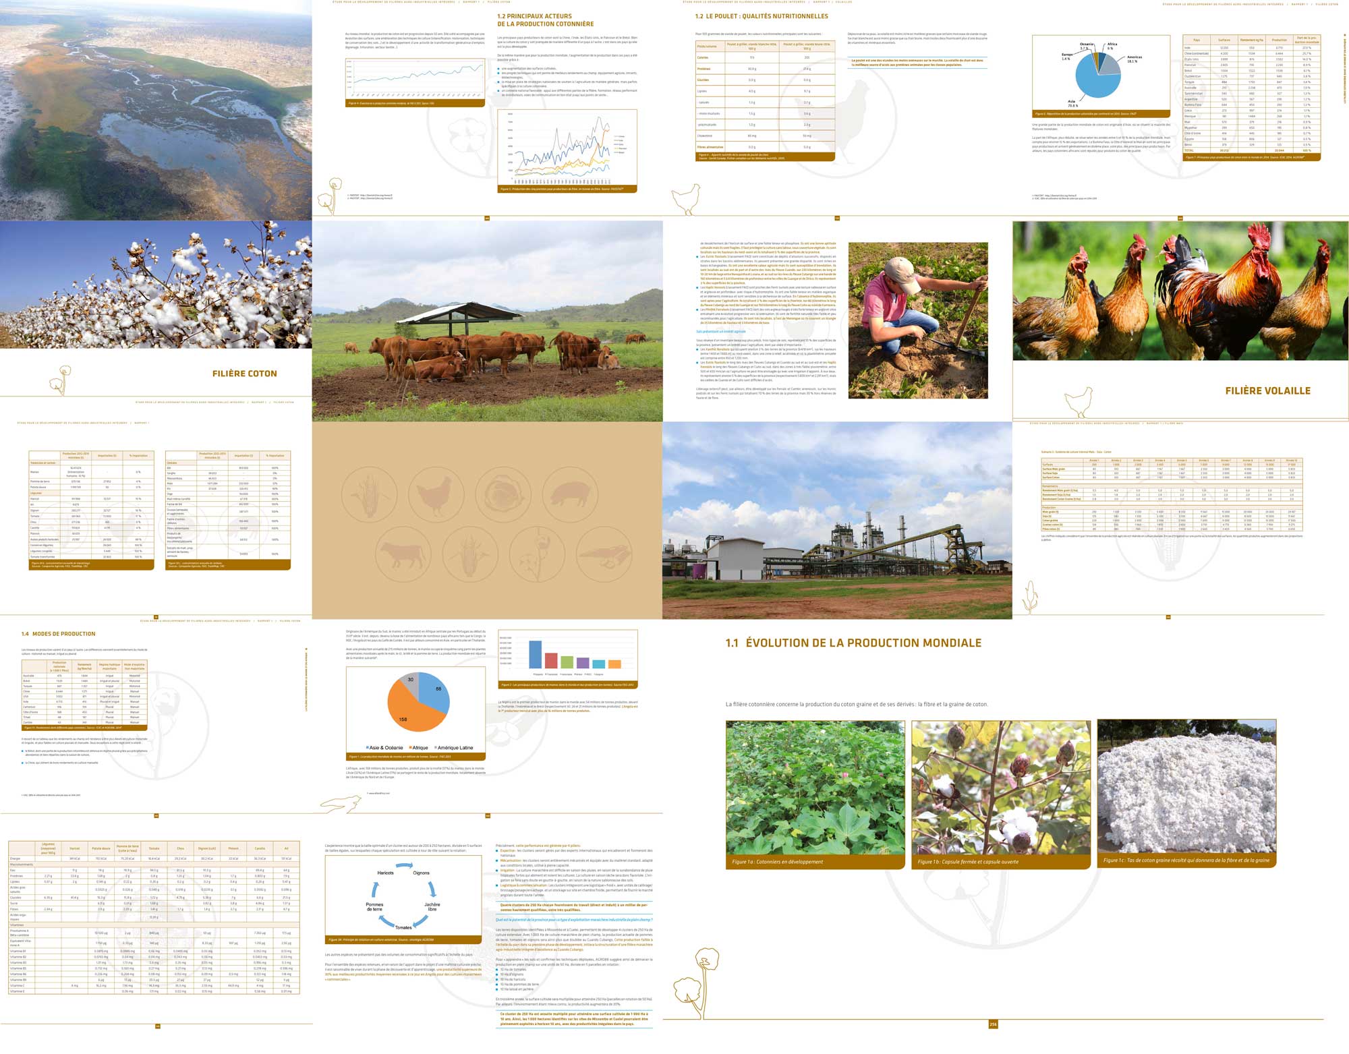Click the Oignons label in the rotation diagram
This screenshot has height=1054, width=1349.
click(421, 873)
